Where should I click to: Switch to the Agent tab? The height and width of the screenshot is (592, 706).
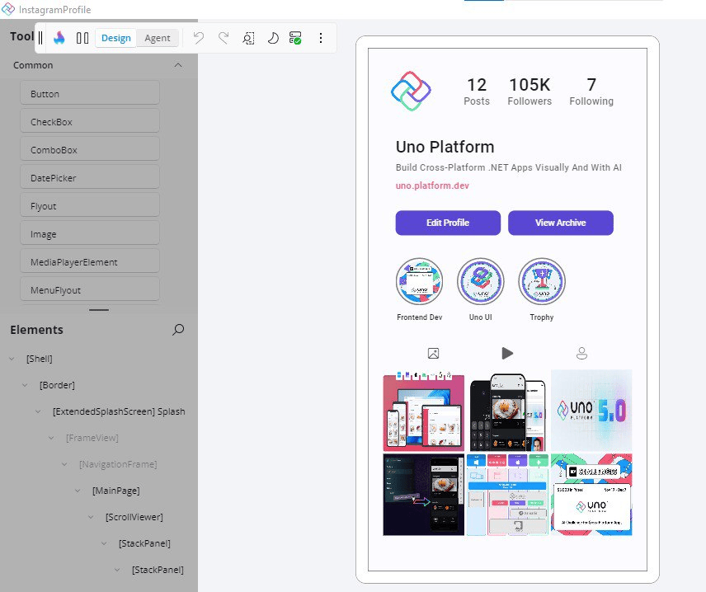tap(158, 38)
